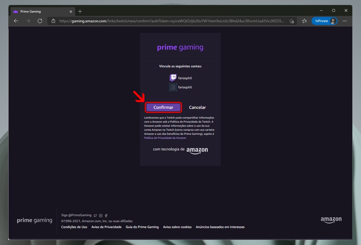Click the address bar URL
Screen dimensions: 361x245
[x=171, y=21]
